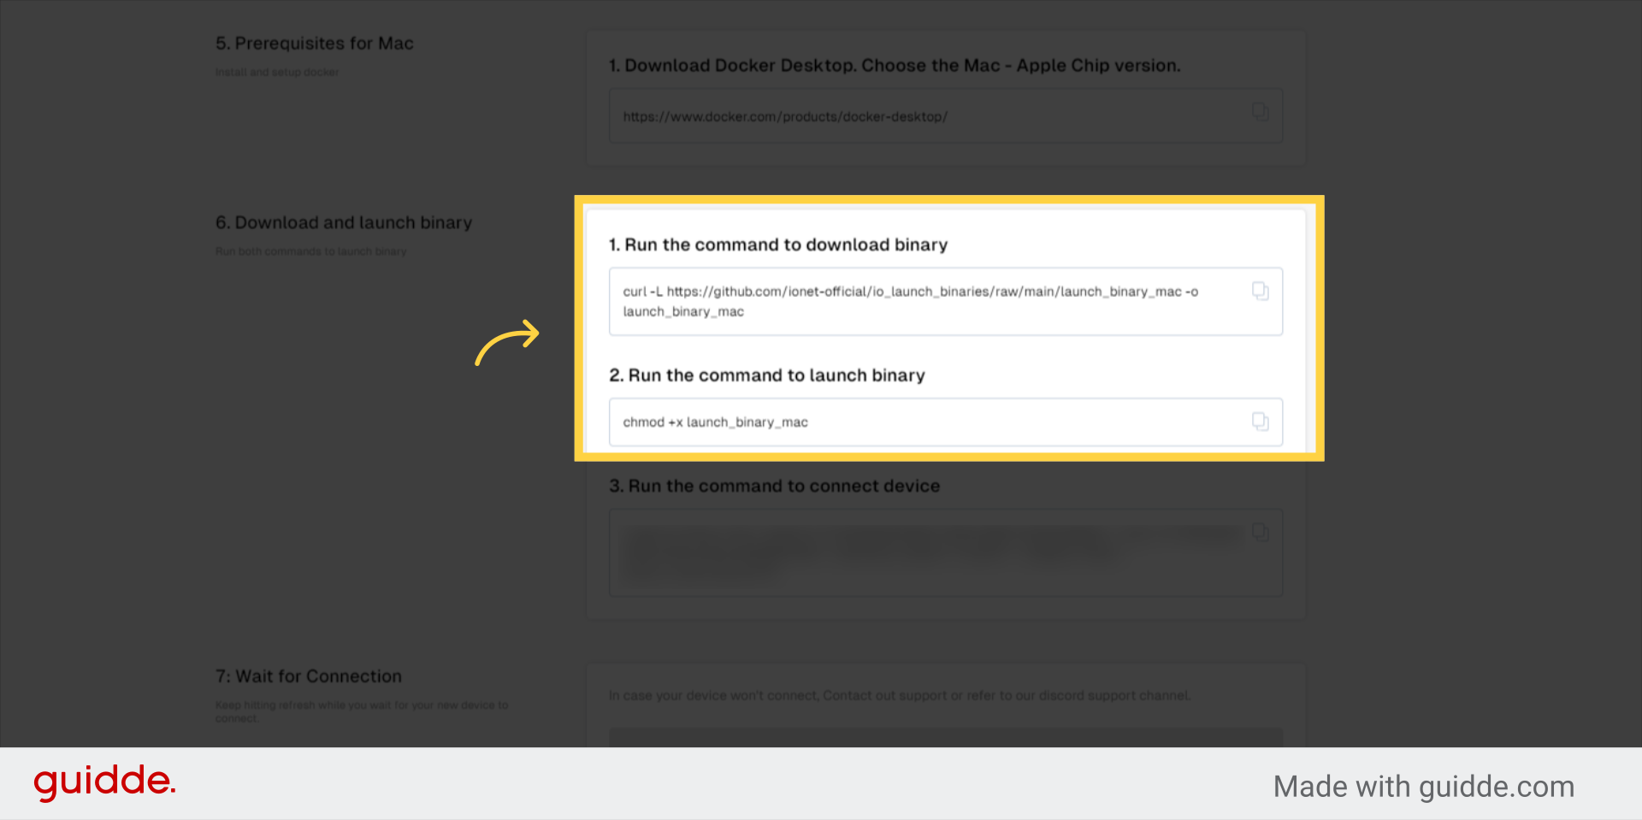
Task: Select '7: Wait for Connection' heading
Action: 309,676
